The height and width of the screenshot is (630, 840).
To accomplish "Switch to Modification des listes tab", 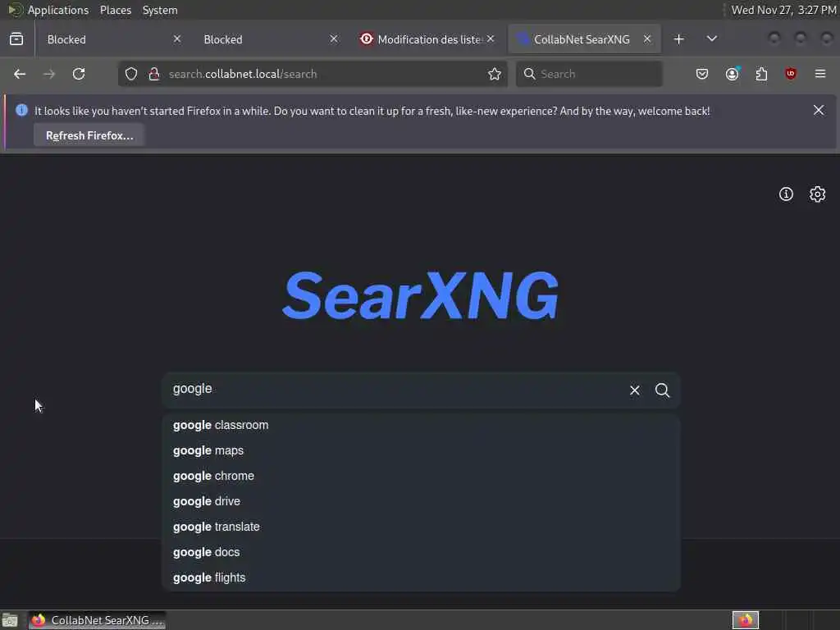I will (420, 39).
